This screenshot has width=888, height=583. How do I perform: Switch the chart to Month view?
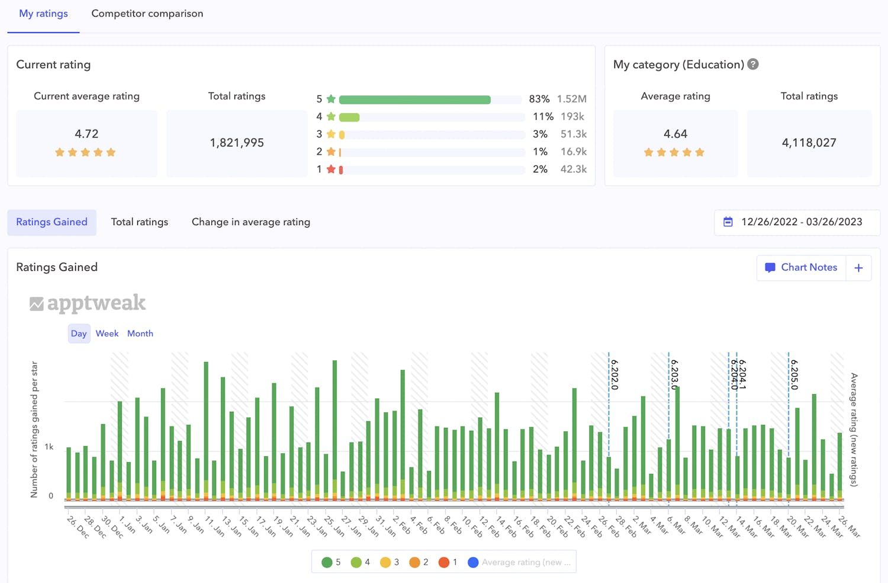click(x=140, y=333)
